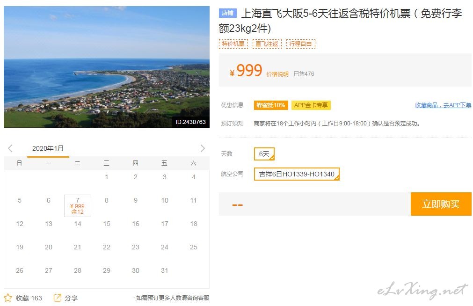Click the 蜂蜜抵10% discount badge
This screenshot has height=306, width=473.
[x=271, y=105]
